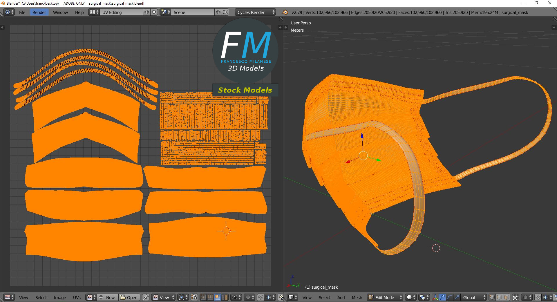Select the translate manipulator arrow icon

pos(442,297)
